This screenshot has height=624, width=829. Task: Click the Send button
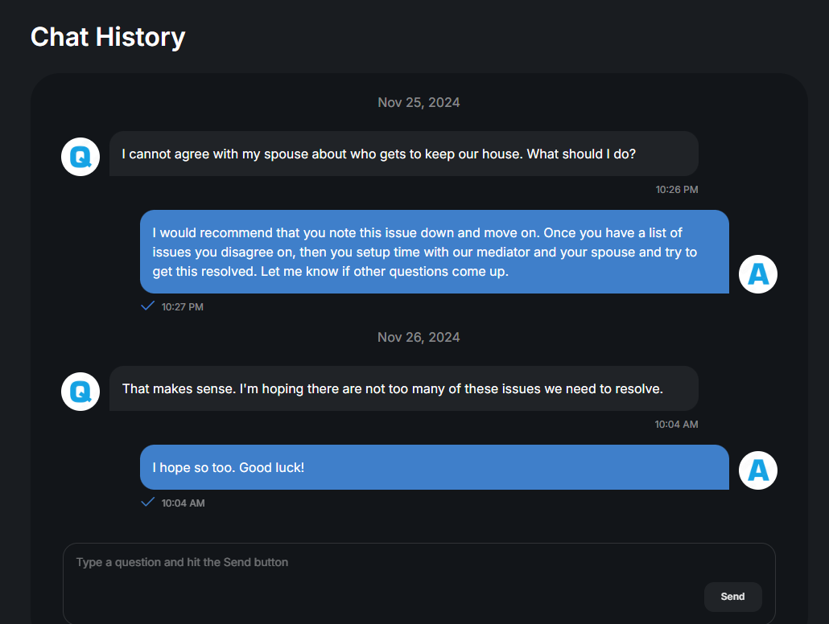[732, 597]
